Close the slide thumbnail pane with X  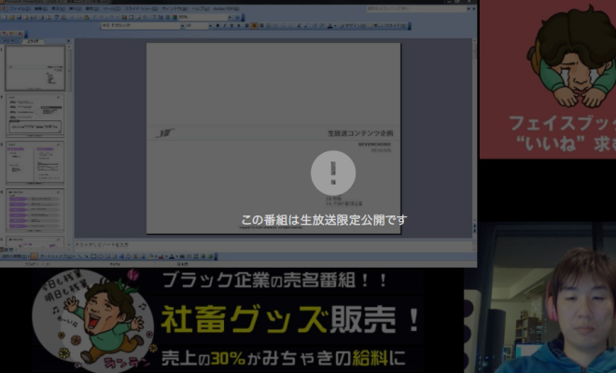pos(66,41)
